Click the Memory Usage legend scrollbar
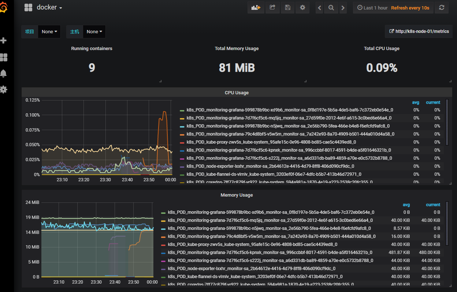Viewport: 457px width, 292px height. pyautogui.click(x=447, y=223)
